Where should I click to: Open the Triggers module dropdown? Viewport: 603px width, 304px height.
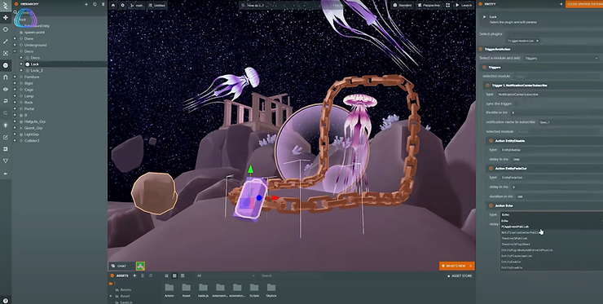pos(561,58)
